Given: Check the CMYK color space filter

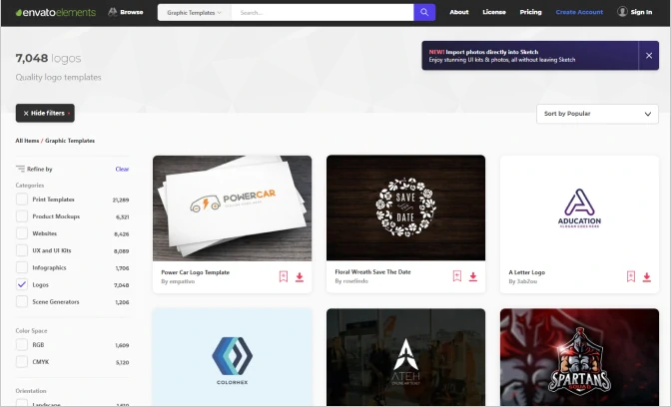Looking at the screenshot, I should coord(22,362).
